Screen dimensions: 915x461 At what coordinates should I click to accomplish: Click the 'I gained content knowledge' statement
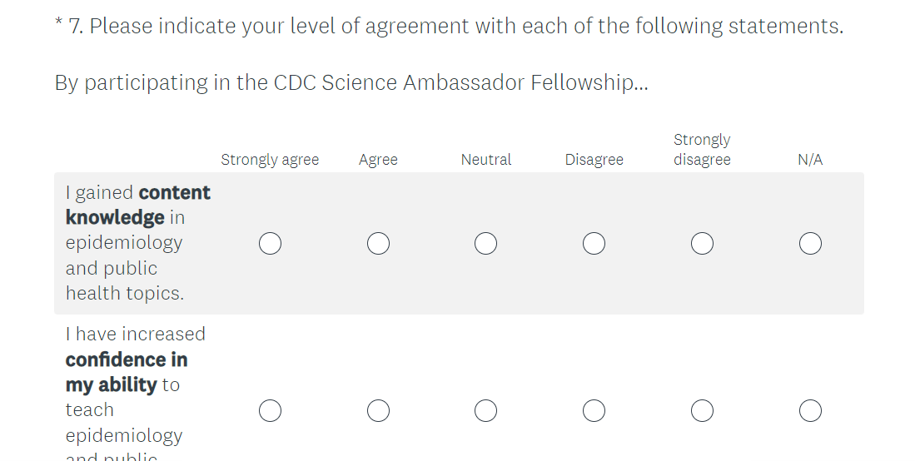pos(137,243)
